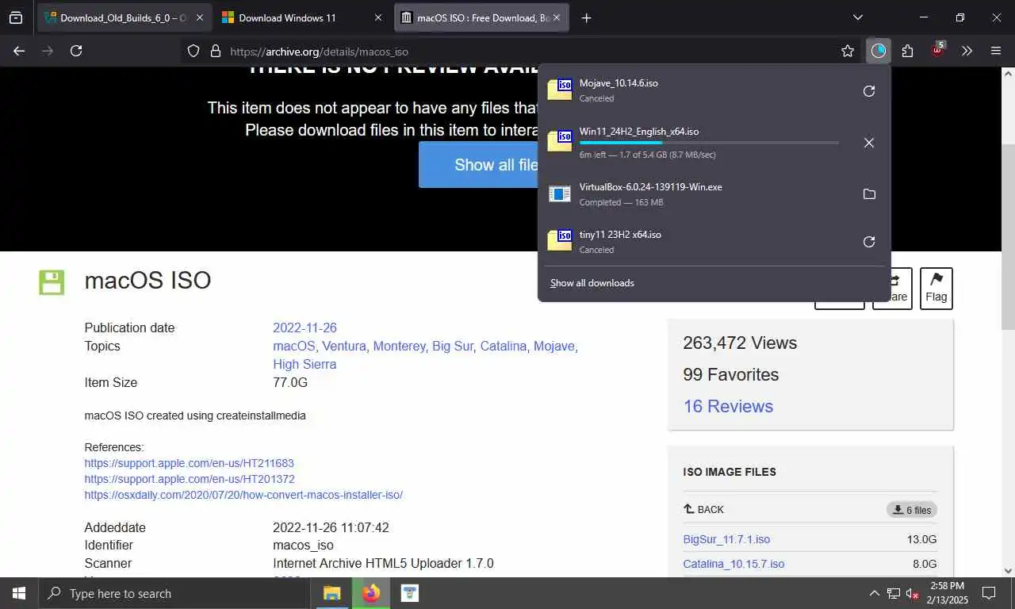The height and width of the screenshot is (609, 1015).
Task: Retry the tiny11 23H2 x64.iso download
Action: point(869,242)
